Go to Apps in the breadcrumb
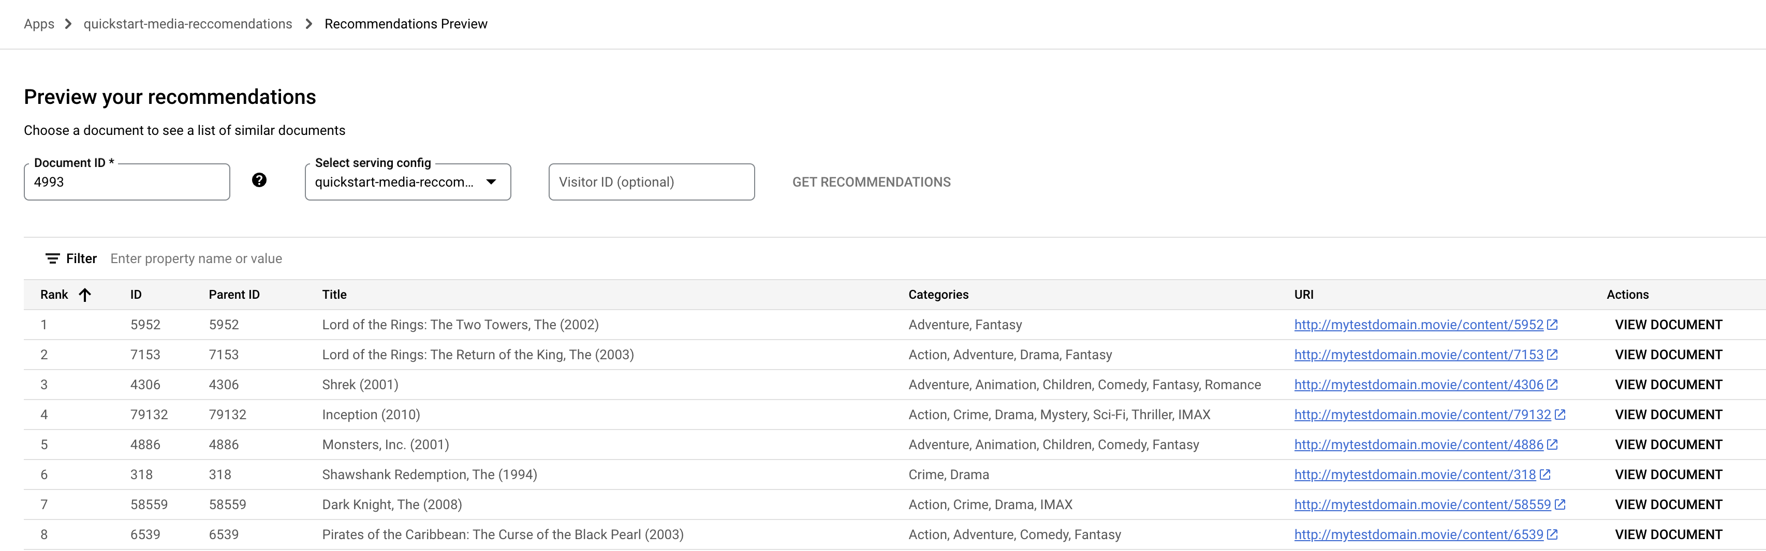The height and width of the screenshot is (551, 1766). coord(39,24)
